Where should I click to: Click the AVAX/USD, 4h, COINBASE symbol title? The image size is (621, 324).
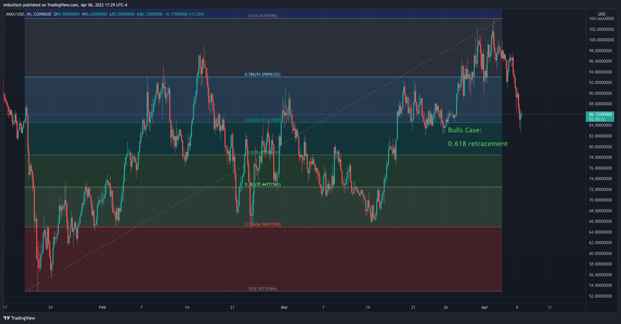click(29, 14)
